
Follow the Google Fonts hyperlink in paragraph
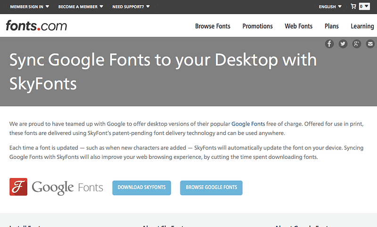[x=248, y=124]
